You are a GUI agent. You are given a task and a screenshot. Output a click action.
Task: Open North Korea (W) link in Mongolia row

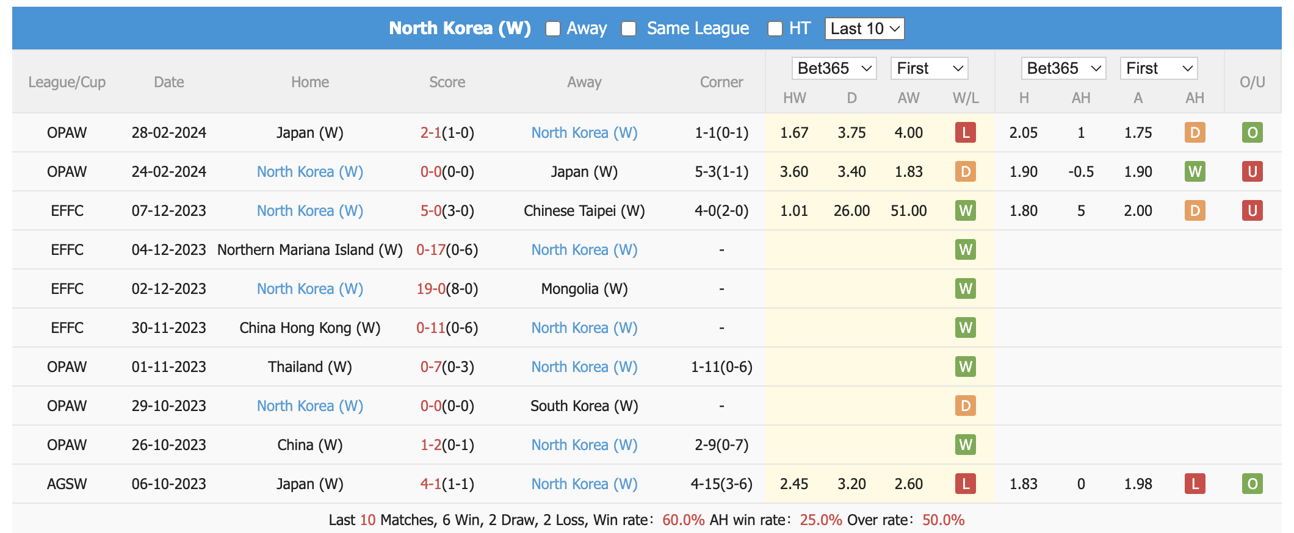click(310, 288)
